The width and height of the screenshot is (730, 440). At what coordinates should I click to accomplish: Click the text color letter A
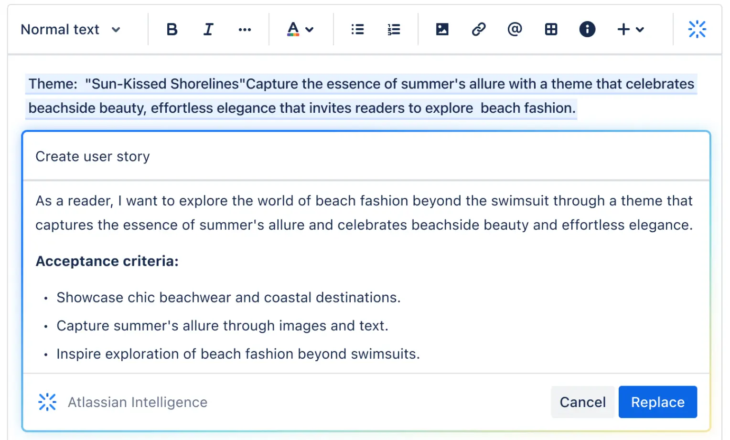[x=293, y=29]
